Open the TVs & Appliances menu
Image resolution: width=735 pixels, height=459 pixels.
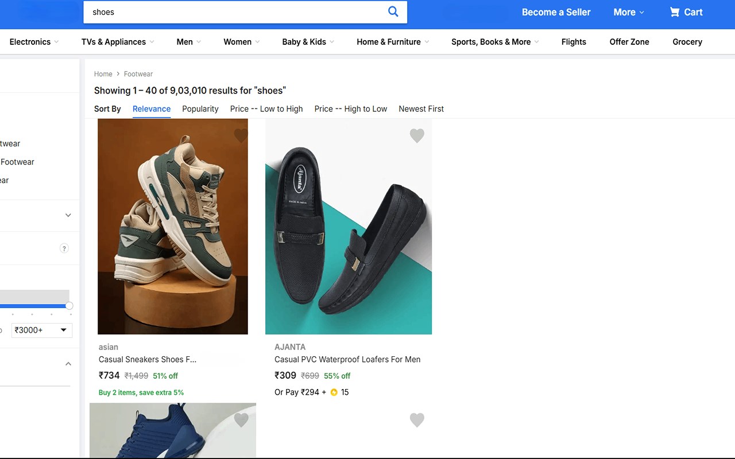118,42
